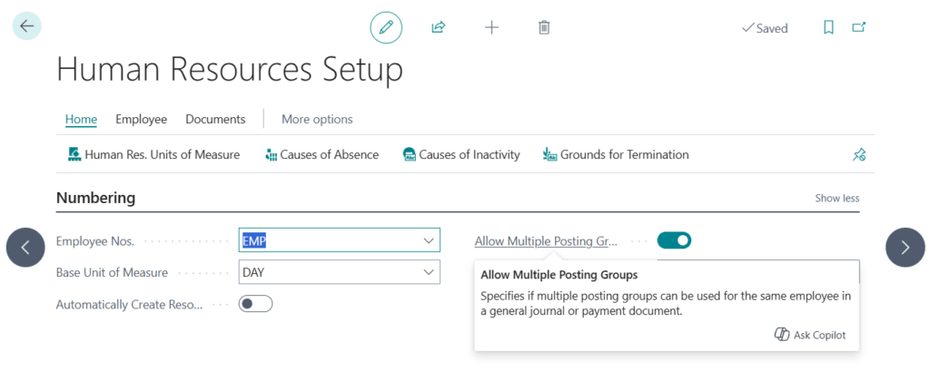Click the bookmark icon
The width and height of the screenshot is (930, 381).
[x=828, y=27]
